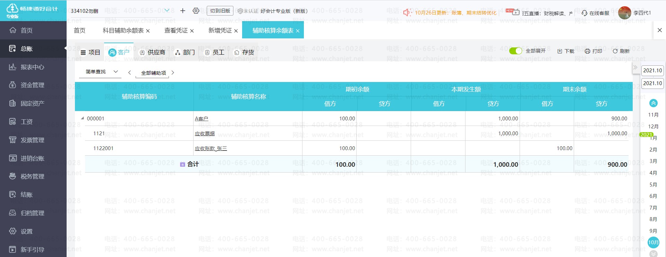
Task: Toggle the 全部展开 expand-all switch
Action: (x=515, y=51)
